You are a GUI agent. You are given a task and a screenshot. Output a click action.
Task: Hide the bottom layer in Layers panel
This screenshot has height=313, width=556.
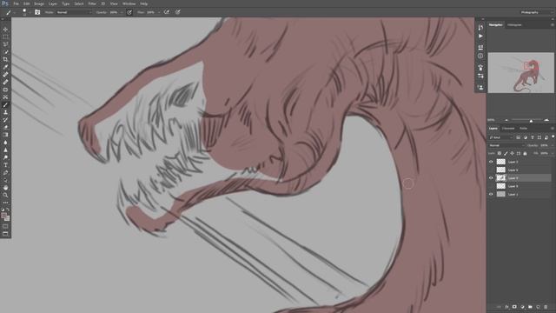pyautogui.click(x=491, y=195)
